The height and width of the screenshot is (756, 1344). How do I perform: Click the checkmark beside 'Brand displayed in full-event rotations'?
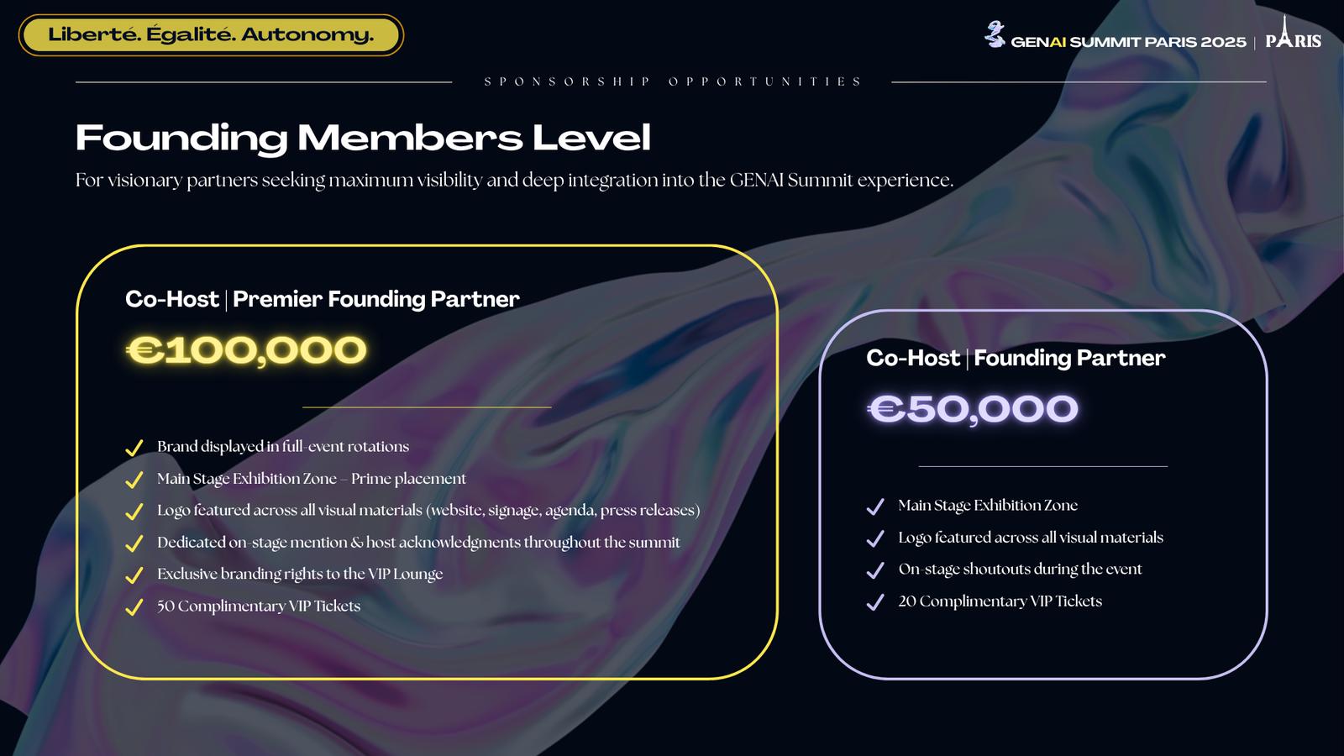[x=134, y=448]
